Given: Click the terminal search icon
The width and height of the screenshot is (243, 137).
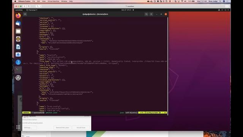Looking at the screenshot, I should click(146, 14).
